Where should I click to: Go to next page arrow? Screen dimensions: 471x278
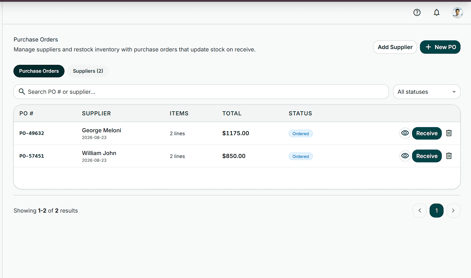click(453, 211)
